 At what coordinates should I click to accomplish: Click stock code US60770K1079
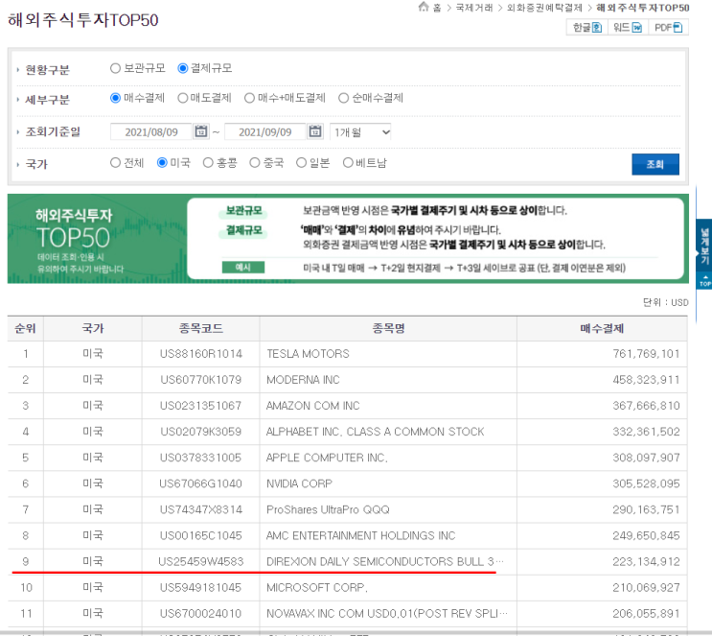point(200,380)
